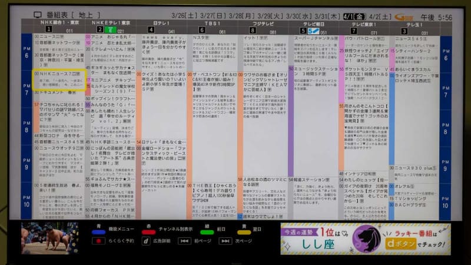The height and width of the screenshot is (265, 471).
Task: Open 機能メニュー with the blue button
Action: pos(98,232)
